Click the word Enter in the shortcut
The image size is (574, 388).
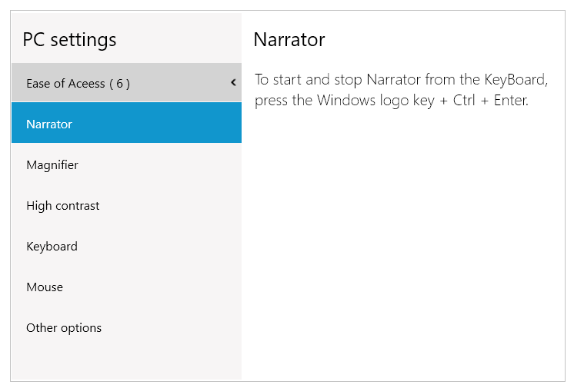click(x=510, y=101)
